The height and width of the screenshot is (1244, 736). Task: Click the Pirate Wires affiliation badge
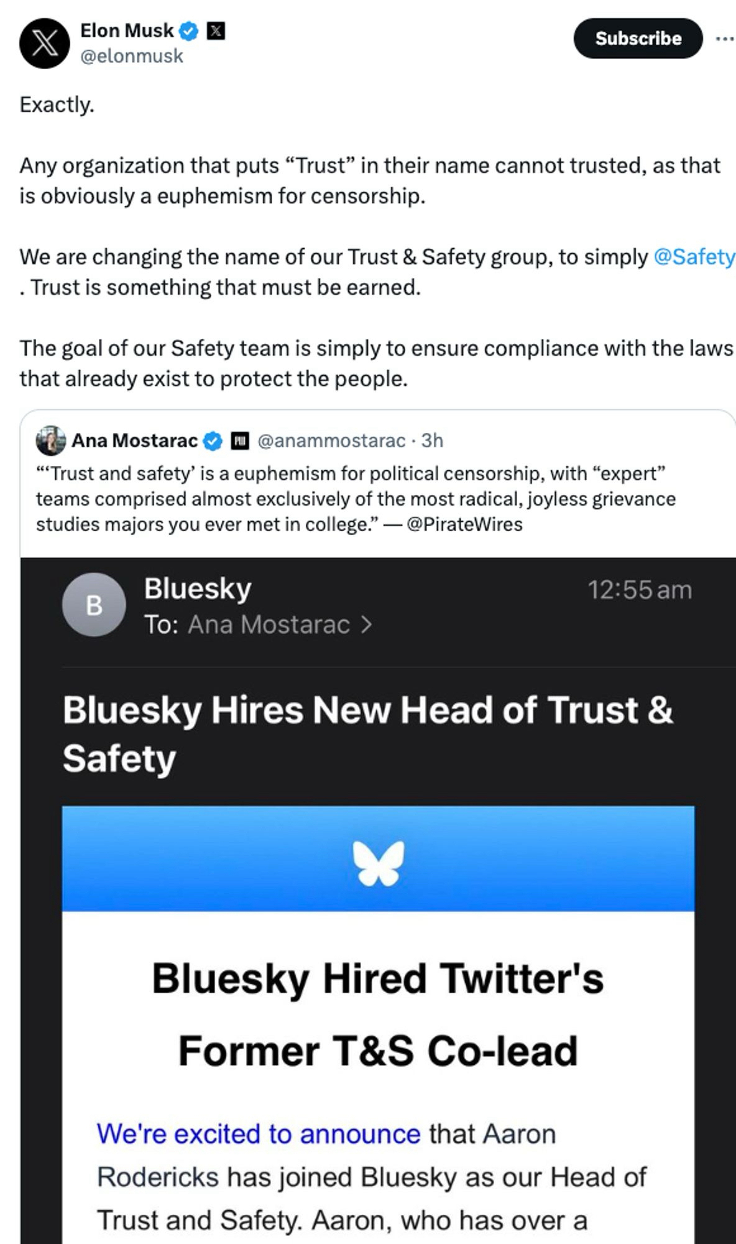click(240, 441)
